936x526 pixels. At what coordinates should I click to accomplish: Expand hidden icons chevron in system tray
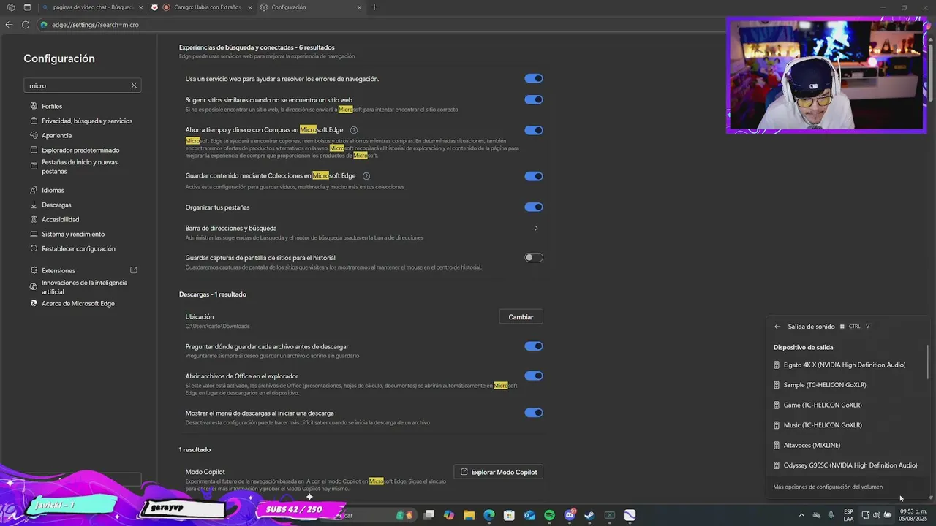point(801,515)
